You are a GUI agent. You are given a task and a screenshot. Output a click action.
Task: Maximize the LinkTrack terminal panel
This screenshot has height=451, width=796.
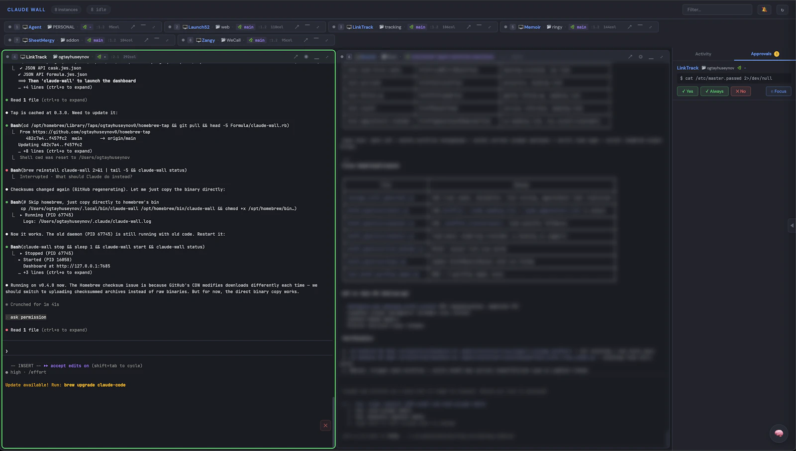tap(327, 57)
